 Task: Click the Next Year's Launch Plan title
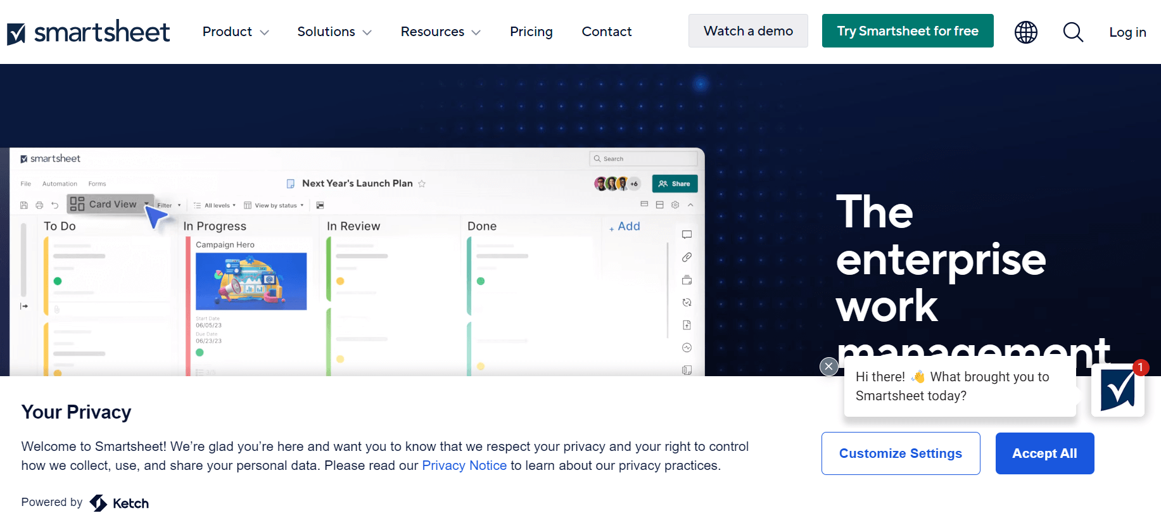click(x=357, y=184)
